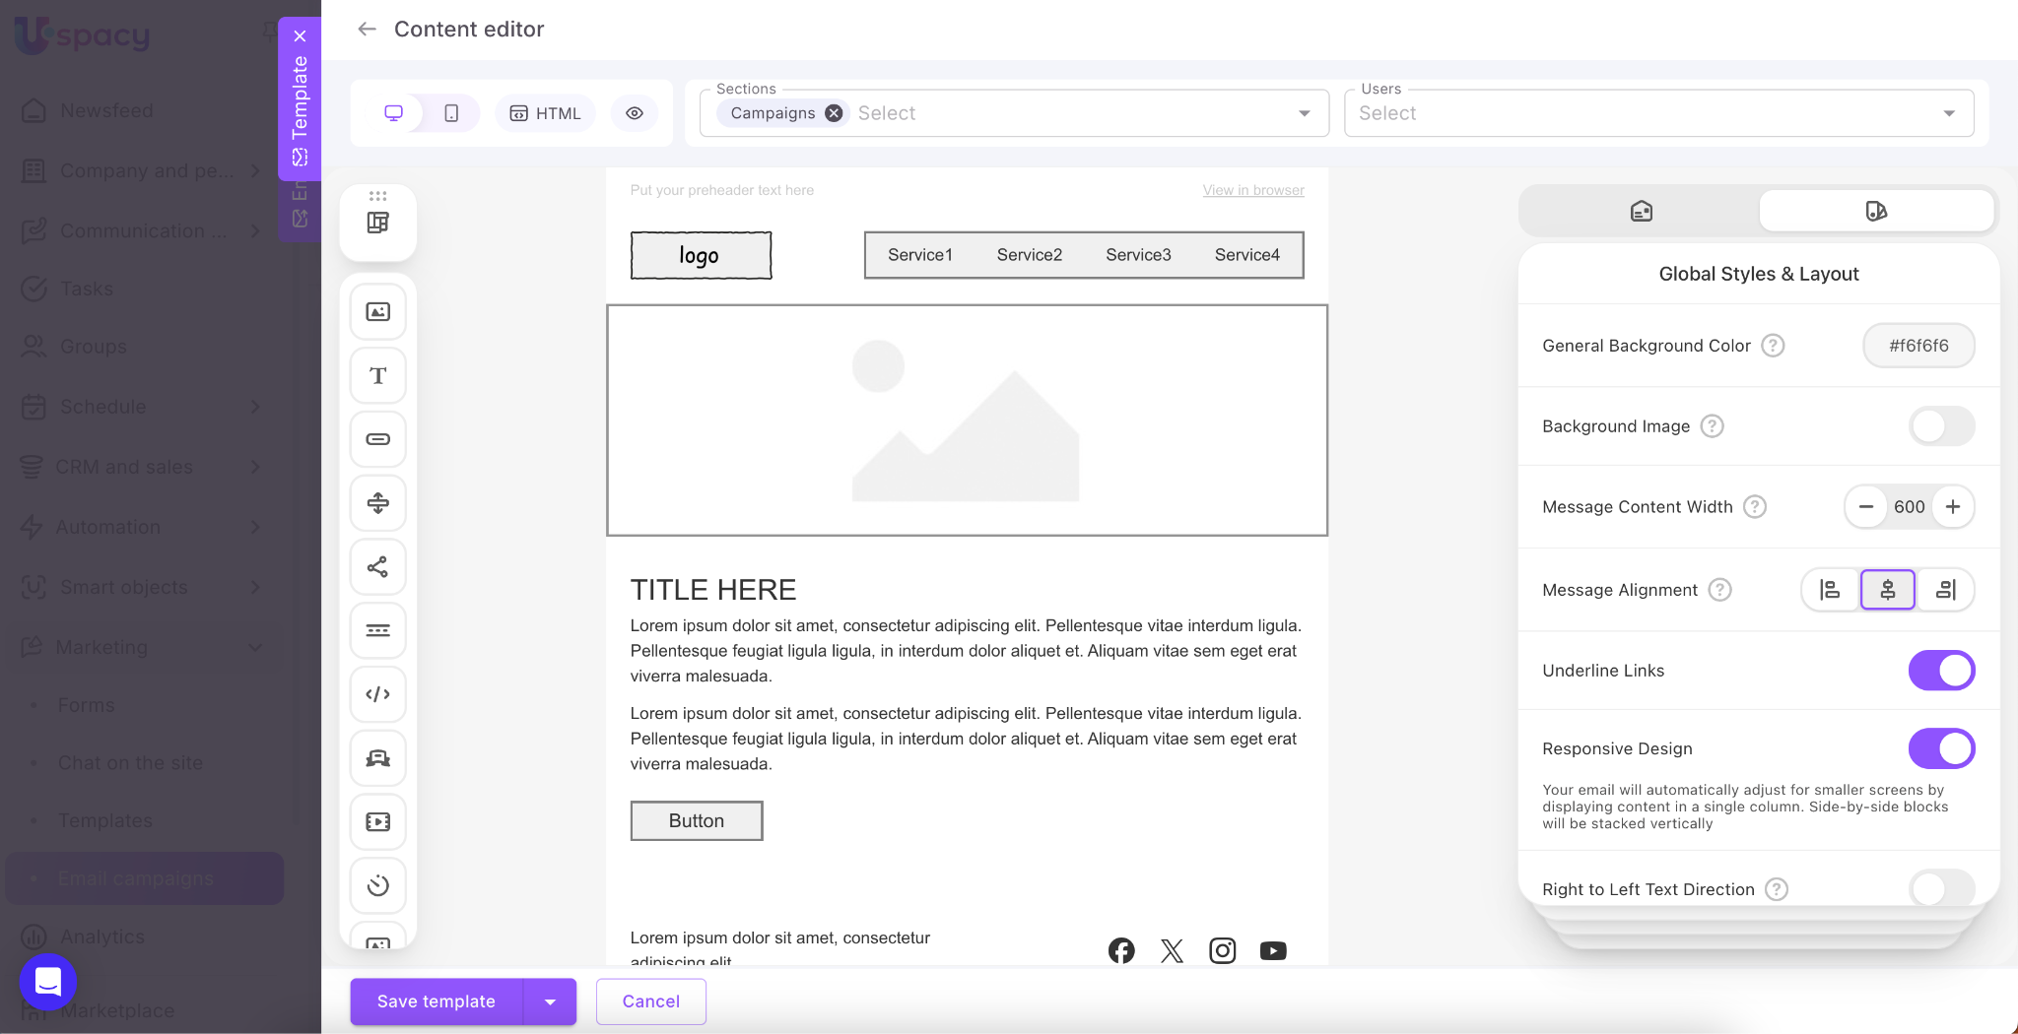This screenshot has height=1034, width=2018.
Task: Select the Image block tool
Action: [377, 312]
